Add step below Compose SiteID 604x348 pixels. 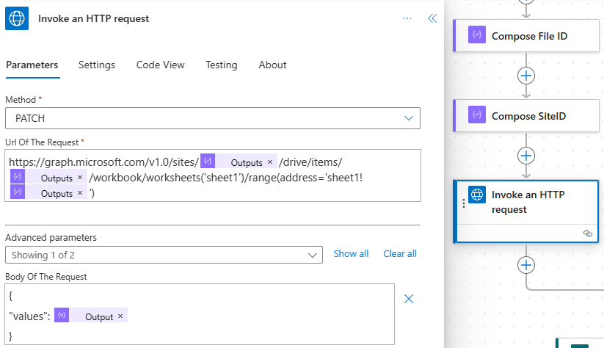[526, 156]
